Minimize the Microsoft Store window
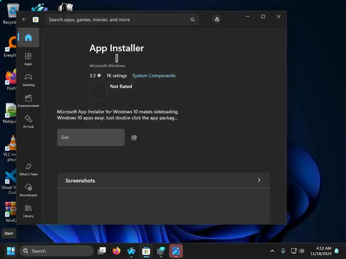 [248, 17]
